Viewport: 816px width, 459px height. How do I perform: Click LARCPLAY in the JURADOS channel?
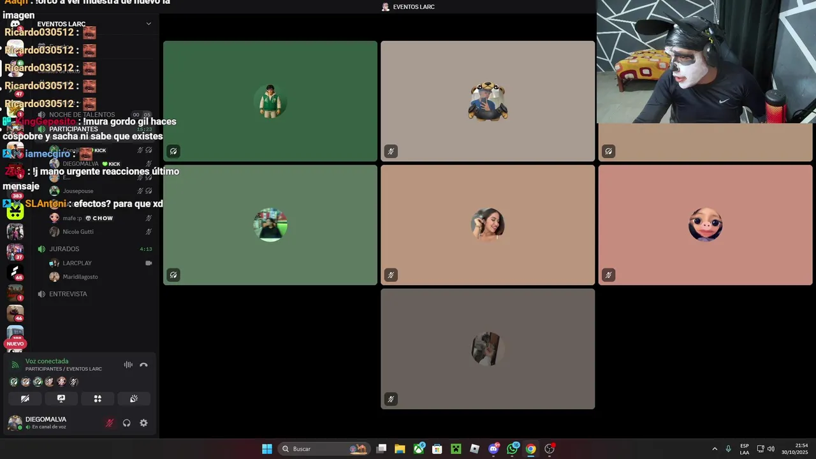click(x=77, y=263)
